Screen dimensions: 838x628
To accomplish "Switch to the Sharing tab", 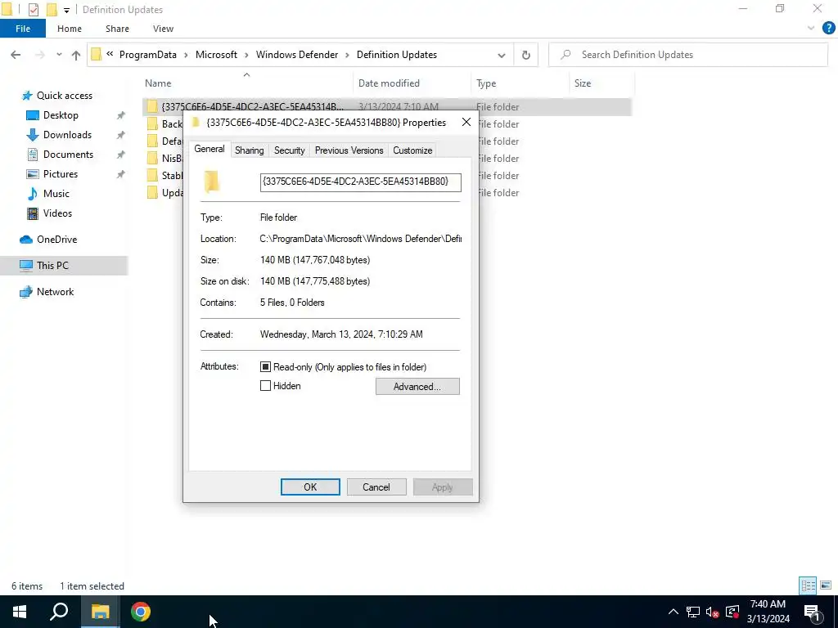I will pos(249,150).
